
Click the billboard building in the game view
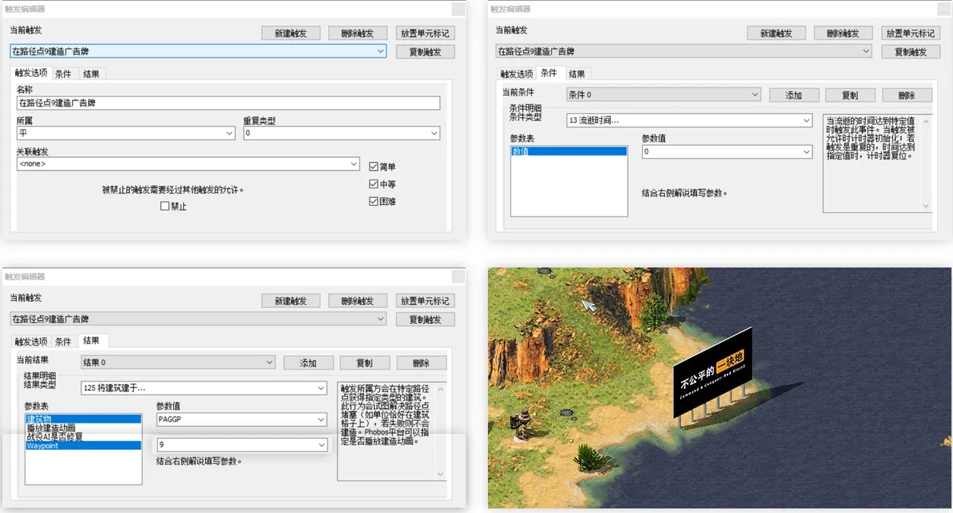point(713,376)
